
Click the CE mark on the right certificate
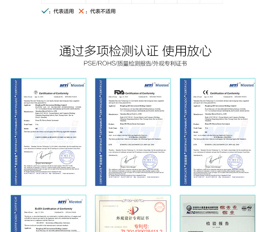tap(206, 92)
